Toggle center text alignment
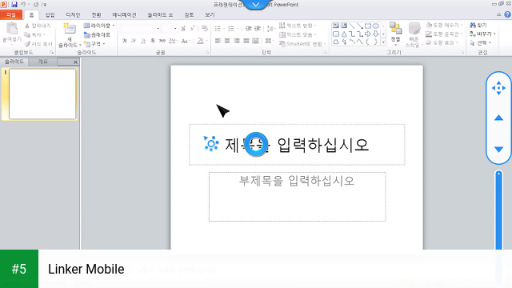The height and width of the screenshot is (288, 512). (x=227, y=41)
